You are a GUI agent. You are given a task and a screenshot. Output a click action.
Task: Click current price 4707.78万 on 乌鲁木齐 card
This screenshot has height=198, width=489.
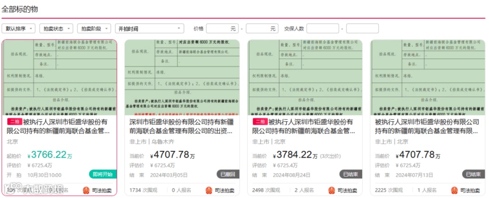click(x=173, y=155)
